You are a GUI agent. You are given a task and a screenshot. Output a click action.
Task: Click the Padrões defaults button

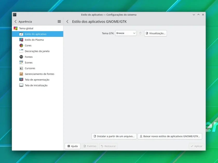[90, 146]
